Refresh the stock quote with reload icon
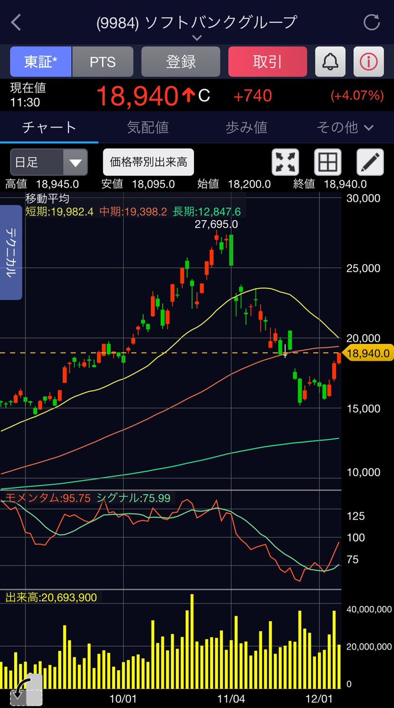 click(x=372, y=23)
